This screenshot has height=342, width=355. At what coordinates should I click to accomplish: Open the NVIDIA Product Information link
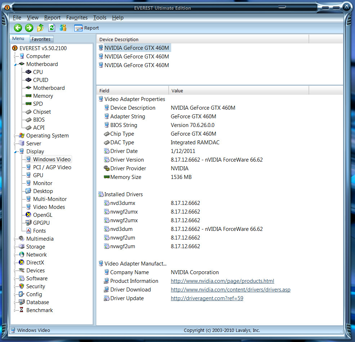click(x=222, y=281)
